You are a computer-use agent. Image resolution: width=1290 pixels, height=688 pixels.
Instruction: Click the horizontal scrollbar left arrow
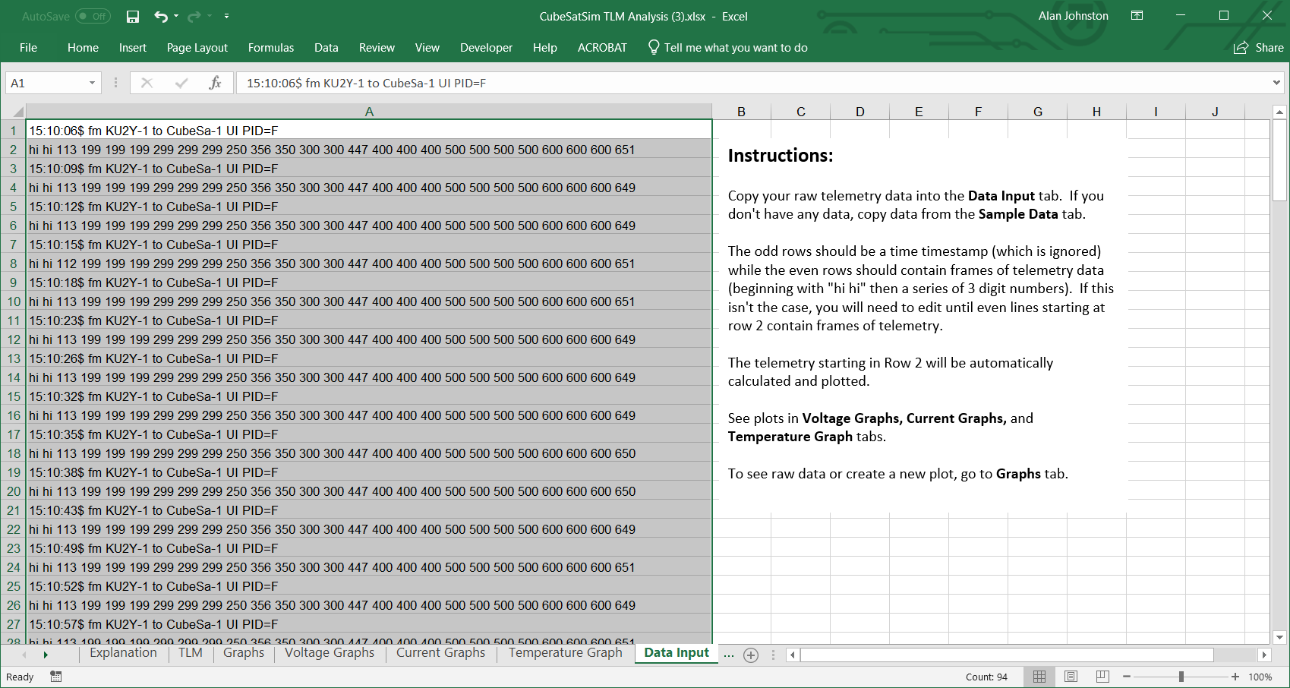[x=793, y=655]
